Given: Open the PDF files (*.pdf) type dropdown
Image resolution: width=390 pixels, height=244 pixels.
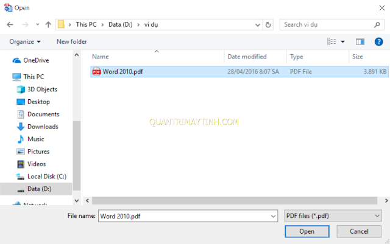Looking at the screenshot, I should point(333,215).
